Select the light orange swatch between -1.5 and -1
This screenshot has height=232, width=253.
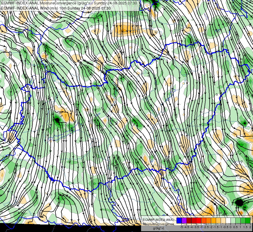(x=218, y=220)
